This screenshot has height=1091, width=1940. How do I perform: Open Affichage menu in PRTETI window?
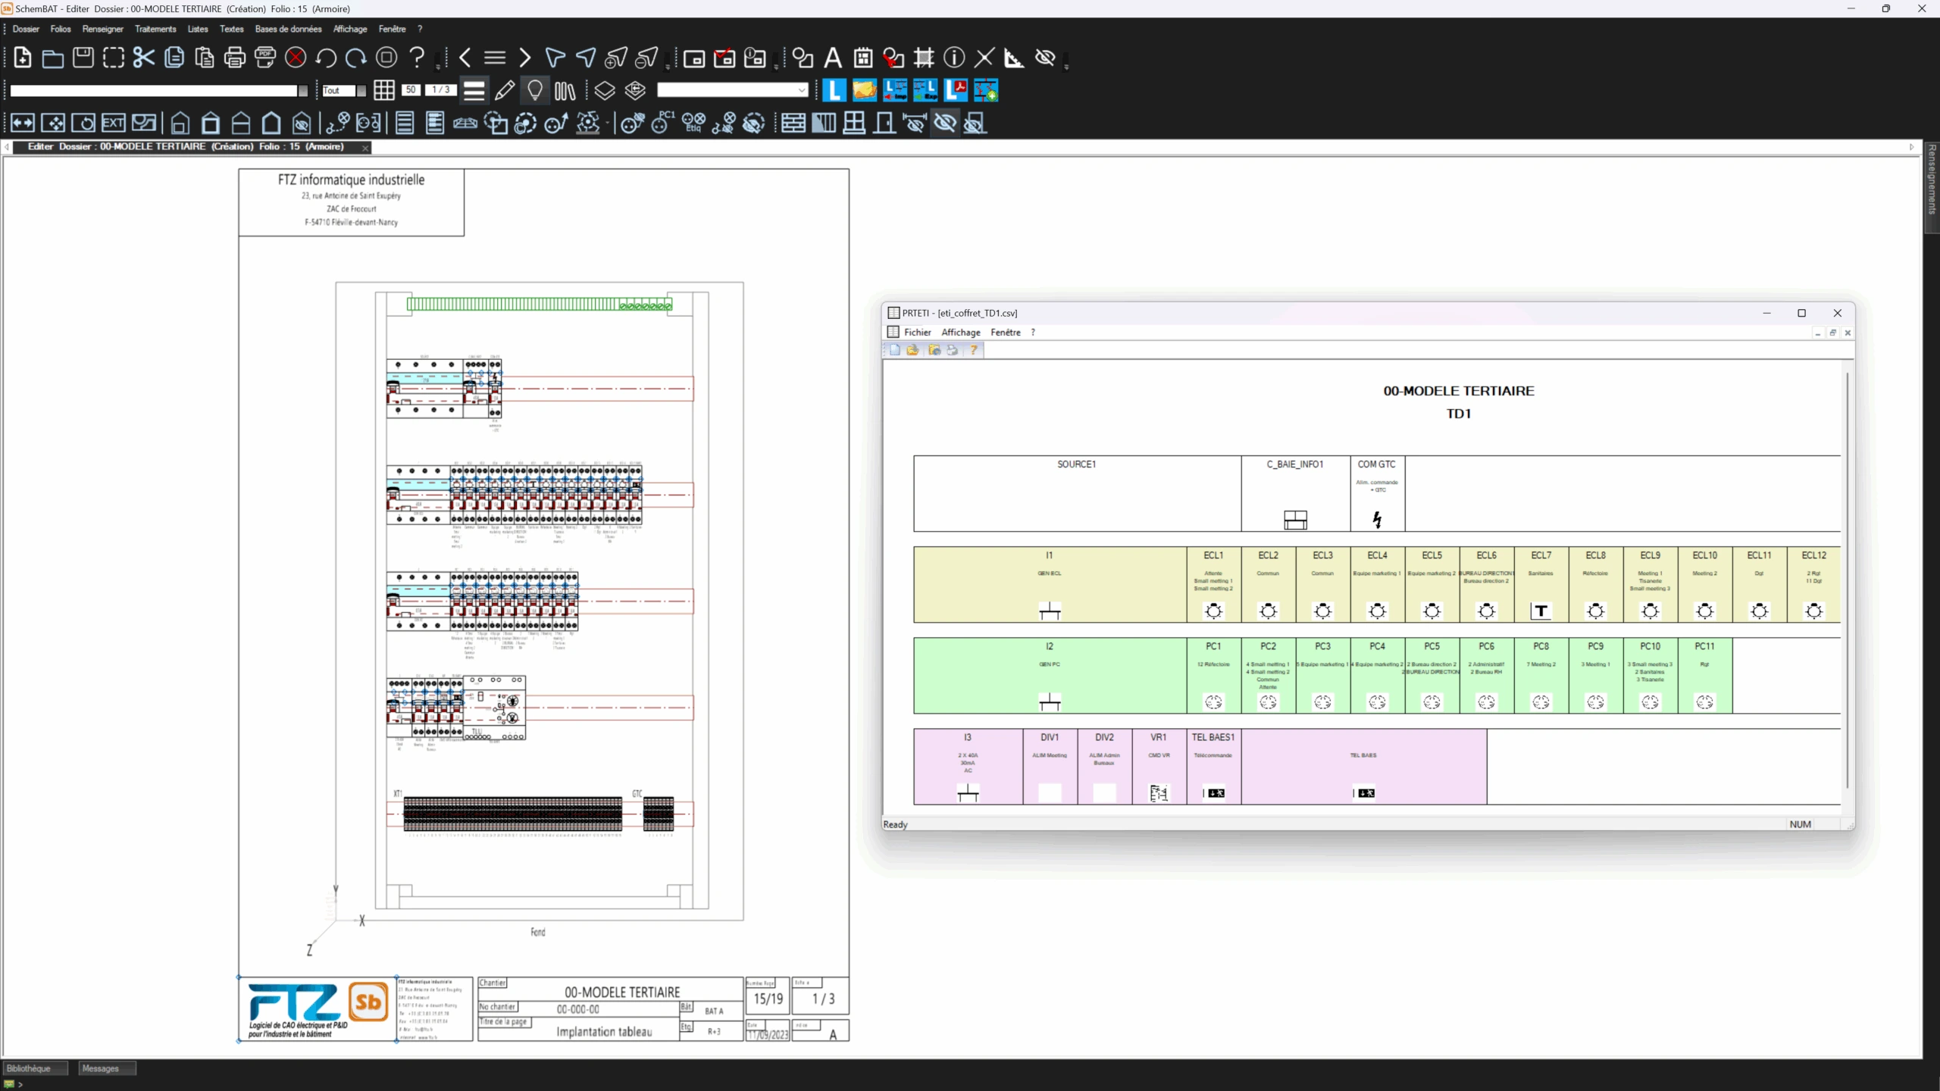(x=960, y=332)
